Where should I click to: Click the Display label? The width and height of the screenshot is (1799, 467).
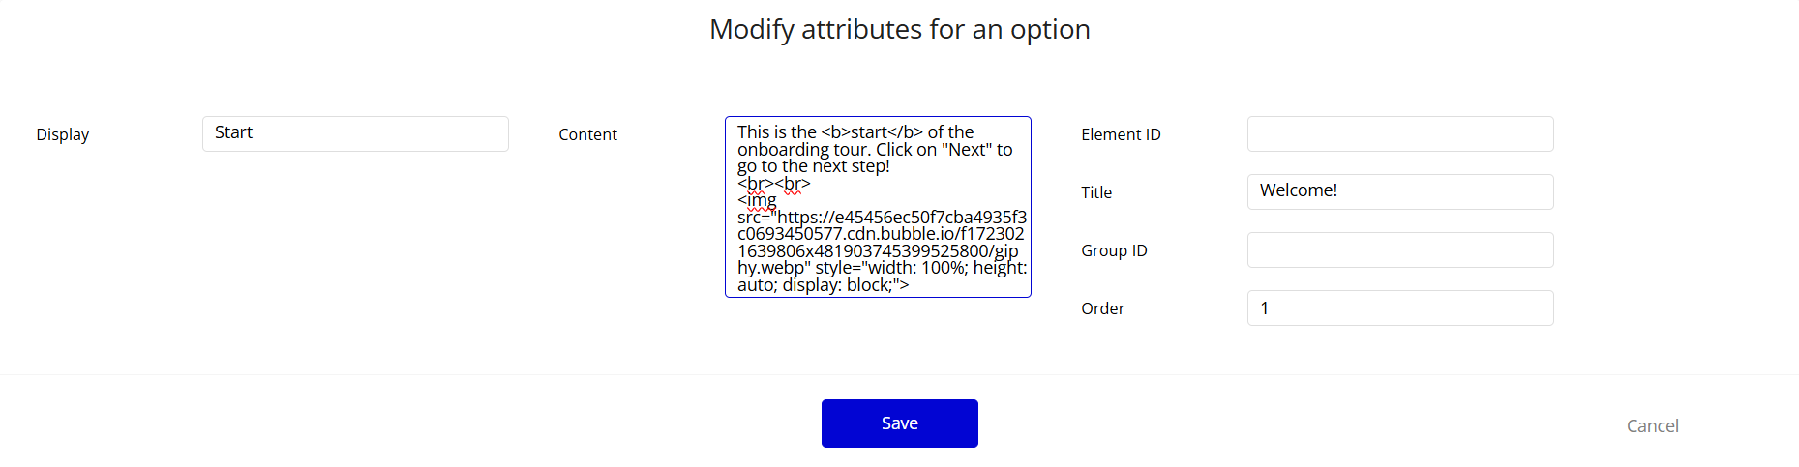(x=63, y=134)
